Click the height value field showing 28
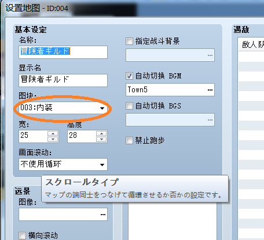Screen dimensions: 264x240 click(x=82, y=136)
